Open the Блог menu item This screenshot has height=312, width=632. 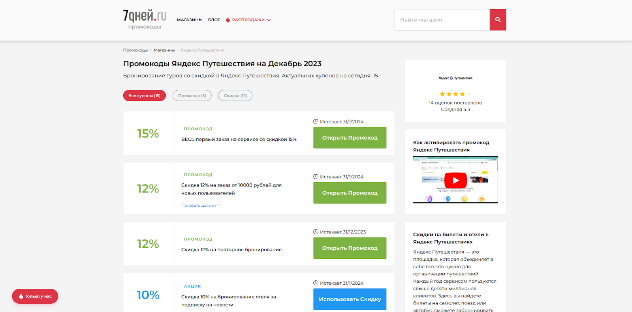(214, 20)
